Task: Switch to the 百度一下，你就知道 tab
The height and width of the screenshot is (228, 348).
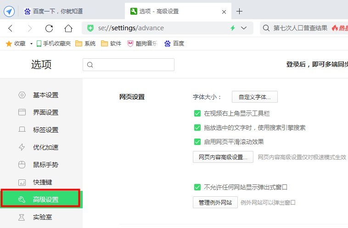Action: 53,11
